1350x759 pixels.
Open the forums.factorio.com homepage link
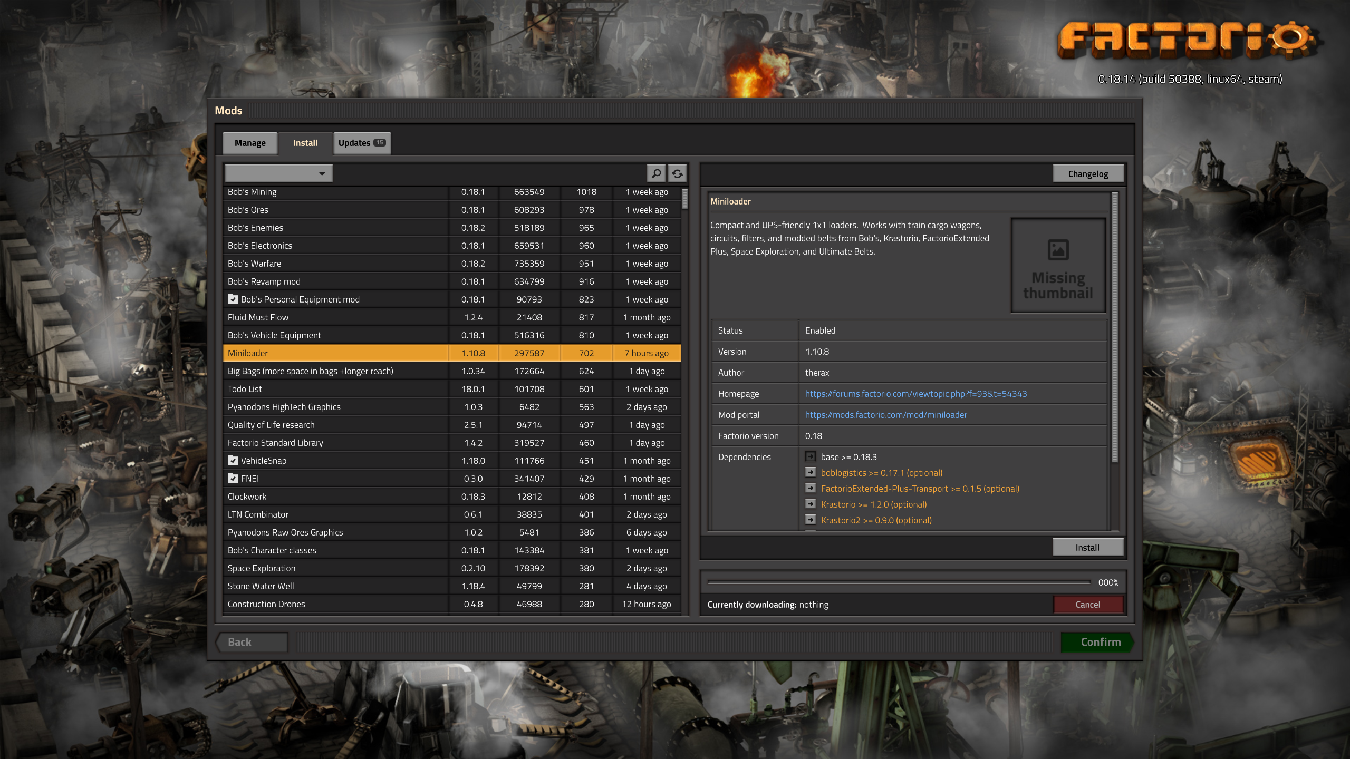point(915,394)
